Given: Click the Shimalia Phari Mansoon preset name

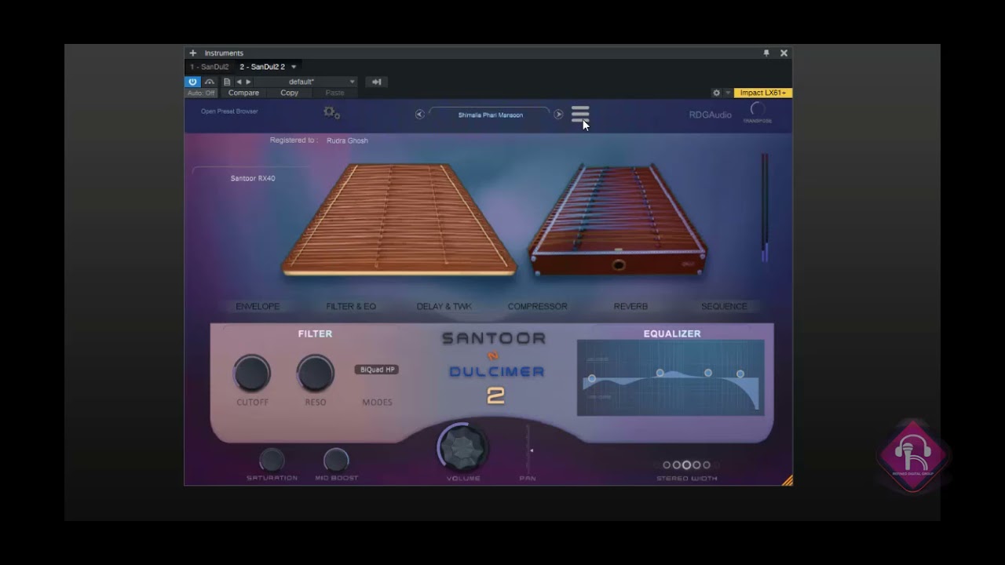Looking at the screenshot, I should (491, 115).
